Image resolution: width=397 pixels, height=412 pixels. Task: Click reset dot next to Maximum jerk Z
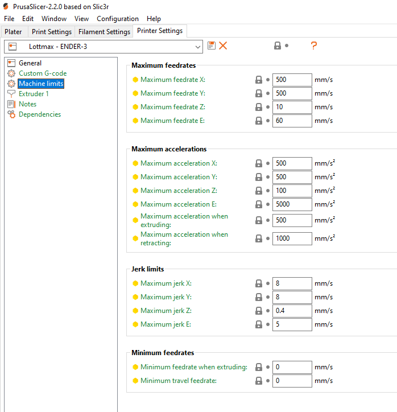(x=268, y=311)
